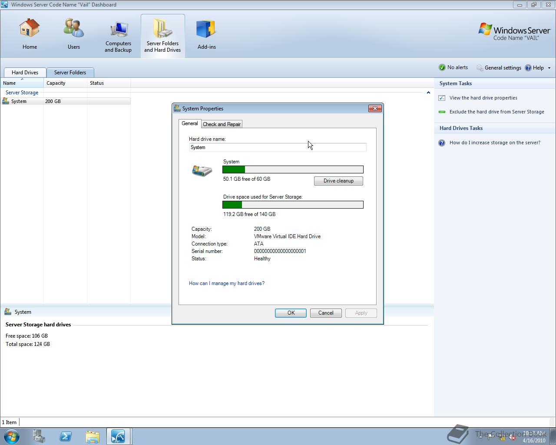
Task: Open the Windows Start menu
Action: [12, 436]
